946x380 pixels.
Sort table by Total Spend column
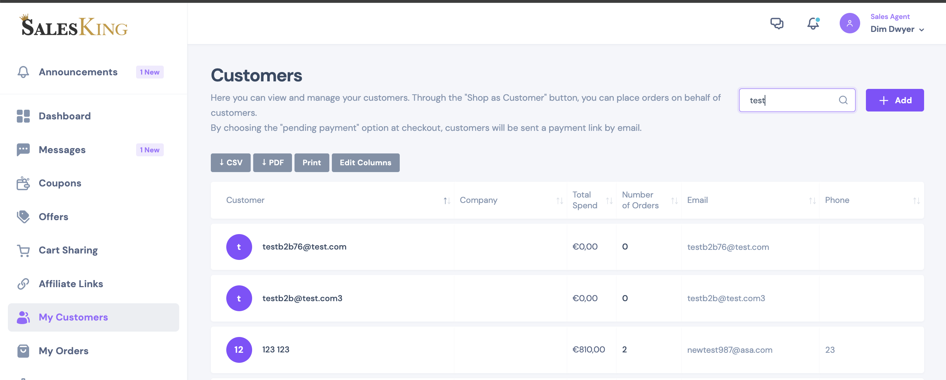[609, 200]
